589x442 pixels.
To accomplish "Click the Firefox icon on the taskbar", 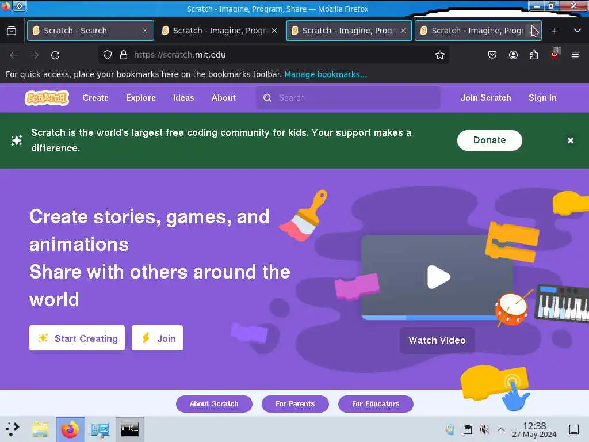I will 70,429.
